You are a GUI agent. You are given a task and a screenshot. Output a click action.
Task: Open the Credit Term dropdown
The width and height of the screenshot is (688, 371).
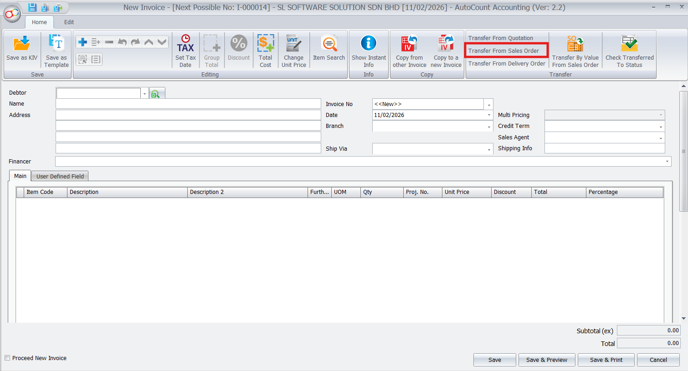coord(660,127)
